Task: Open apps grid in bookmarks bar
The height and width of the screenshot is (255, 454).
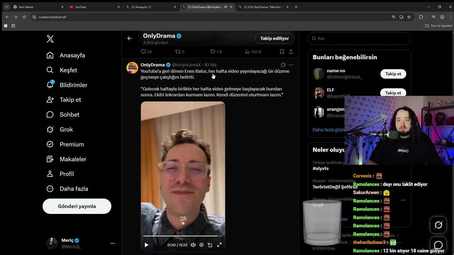Action: (x=13, y=26)
